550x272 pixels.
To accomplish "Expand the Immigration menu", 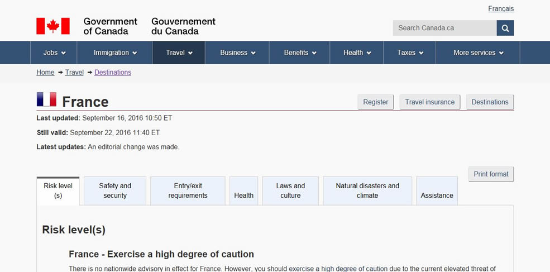I will coord(114,53).
